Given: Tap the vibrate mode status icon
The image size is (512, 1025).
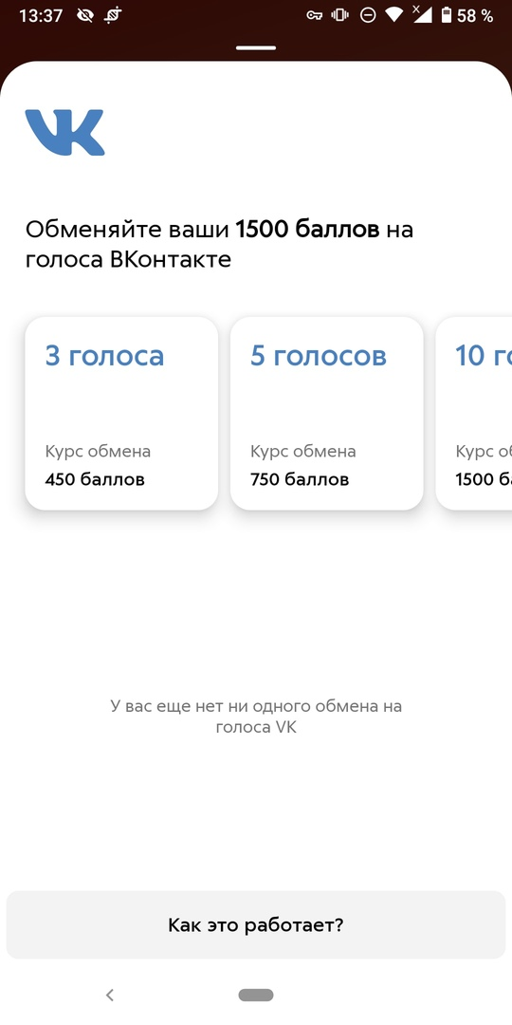Looking at the screenshot, I should click(x=340, y=16).
